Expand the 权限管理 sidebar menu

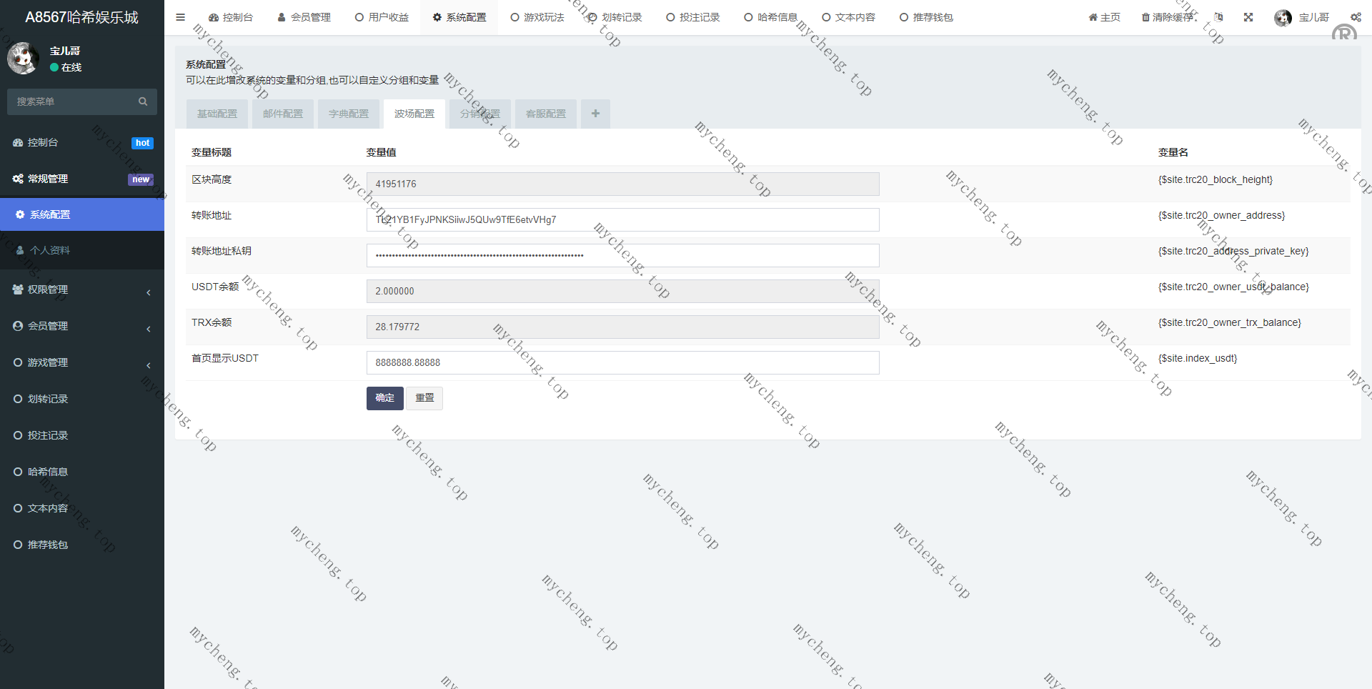tap(82, 289)
